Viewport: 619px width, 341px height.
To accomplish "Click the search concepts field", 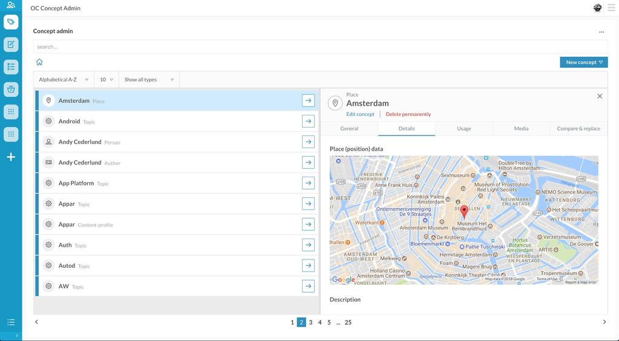I will tap(320, 47).
